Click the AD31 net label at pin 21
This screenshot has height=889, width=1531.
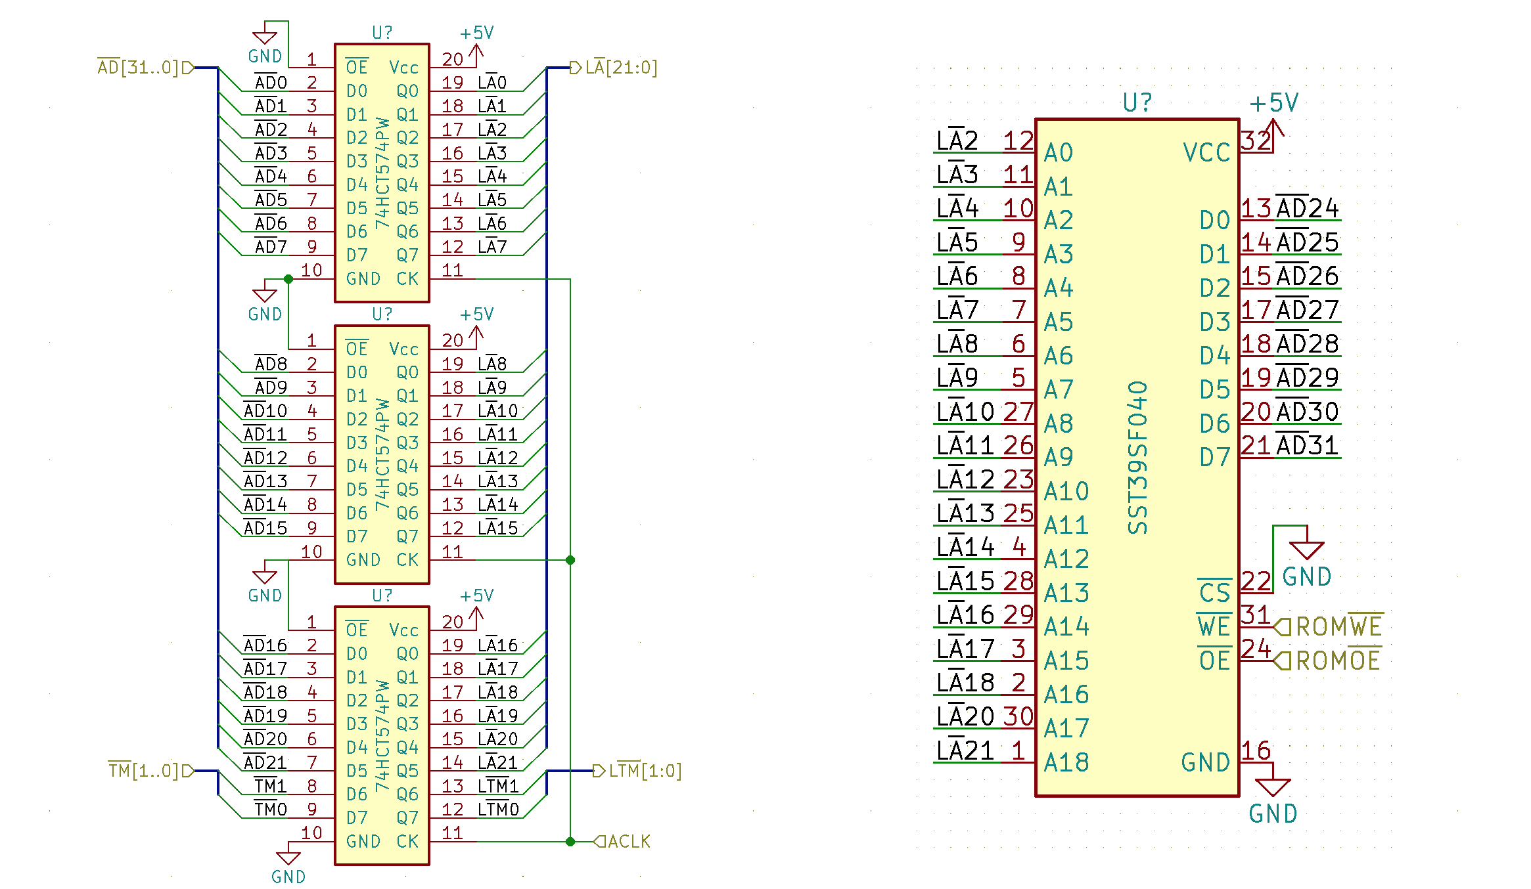[1308, 445]
